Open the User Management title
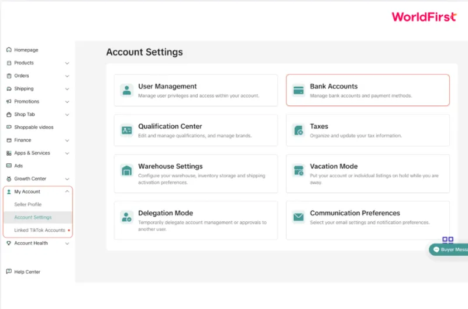The image size is (468, 309). (x=167, y=86)
